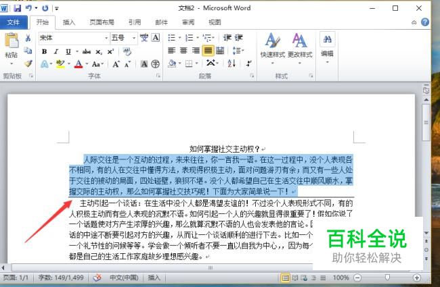
Task: Click the character border A icon
Action: 156,38
